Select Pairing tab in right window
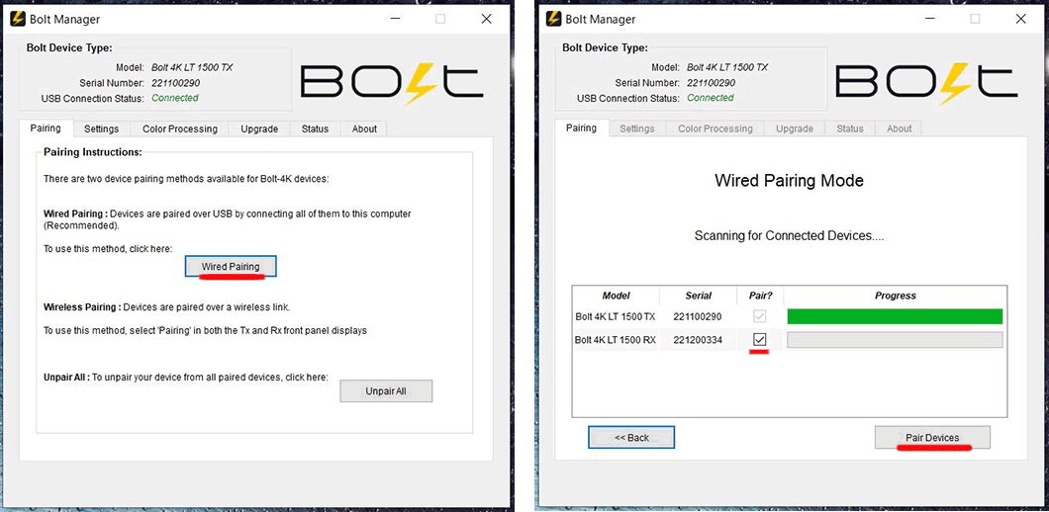This screenshot has width=1049, height=512. pos(581,128)
